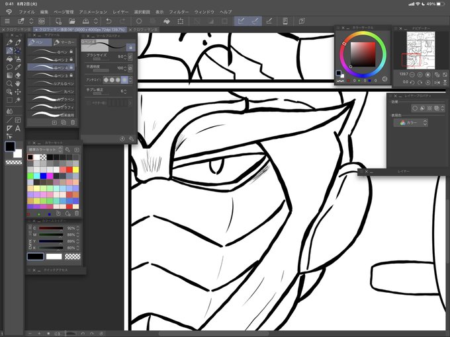Rotate canvas left in Navigator
The height and width of the screenshot is (337, 450).
[412, 83]
